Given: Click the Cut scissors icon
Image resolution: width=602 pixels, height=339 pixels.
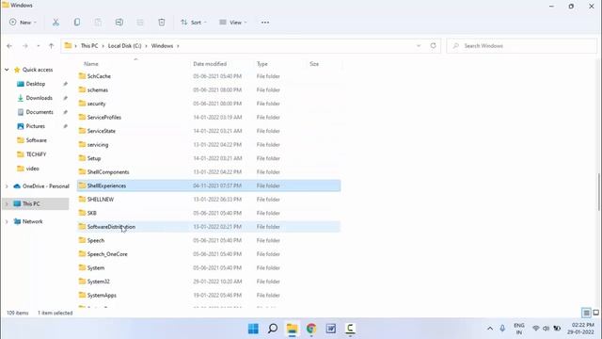Looking at the screenshot, I should pyautogui.click(x=55, y=23).
